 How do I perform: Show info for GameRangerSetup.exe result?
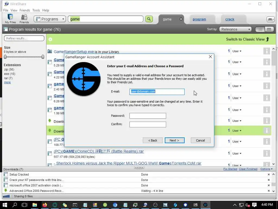point(267,51)
